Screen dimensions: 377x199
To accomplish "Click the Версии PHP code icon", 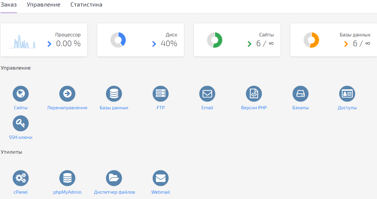I will pos(254,94).
